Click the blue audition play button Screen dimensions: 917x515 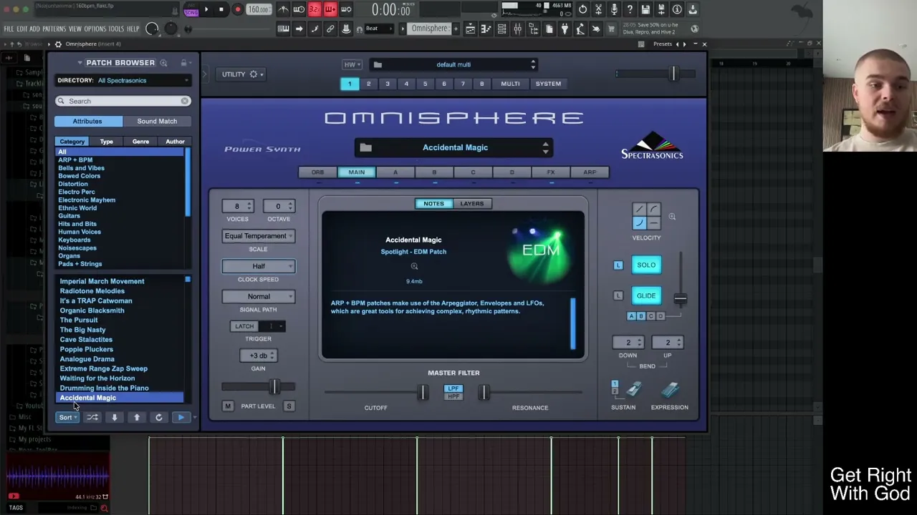click(181, 417)
